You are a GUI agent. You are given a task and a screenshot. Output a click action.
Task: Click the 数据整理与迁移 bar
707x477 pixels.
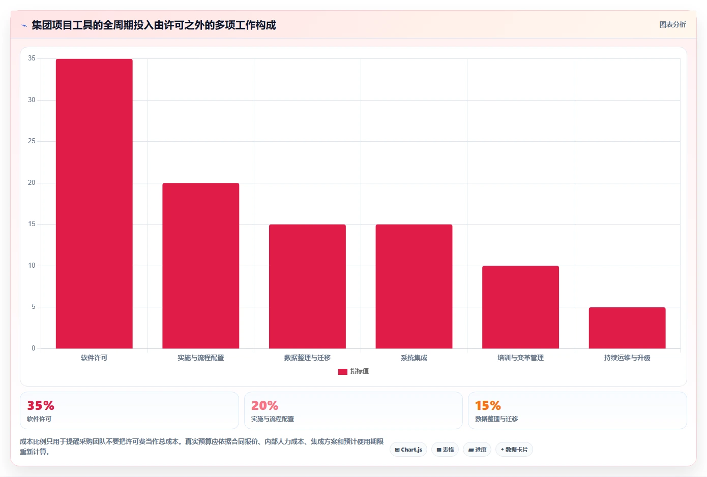point(307,287)
